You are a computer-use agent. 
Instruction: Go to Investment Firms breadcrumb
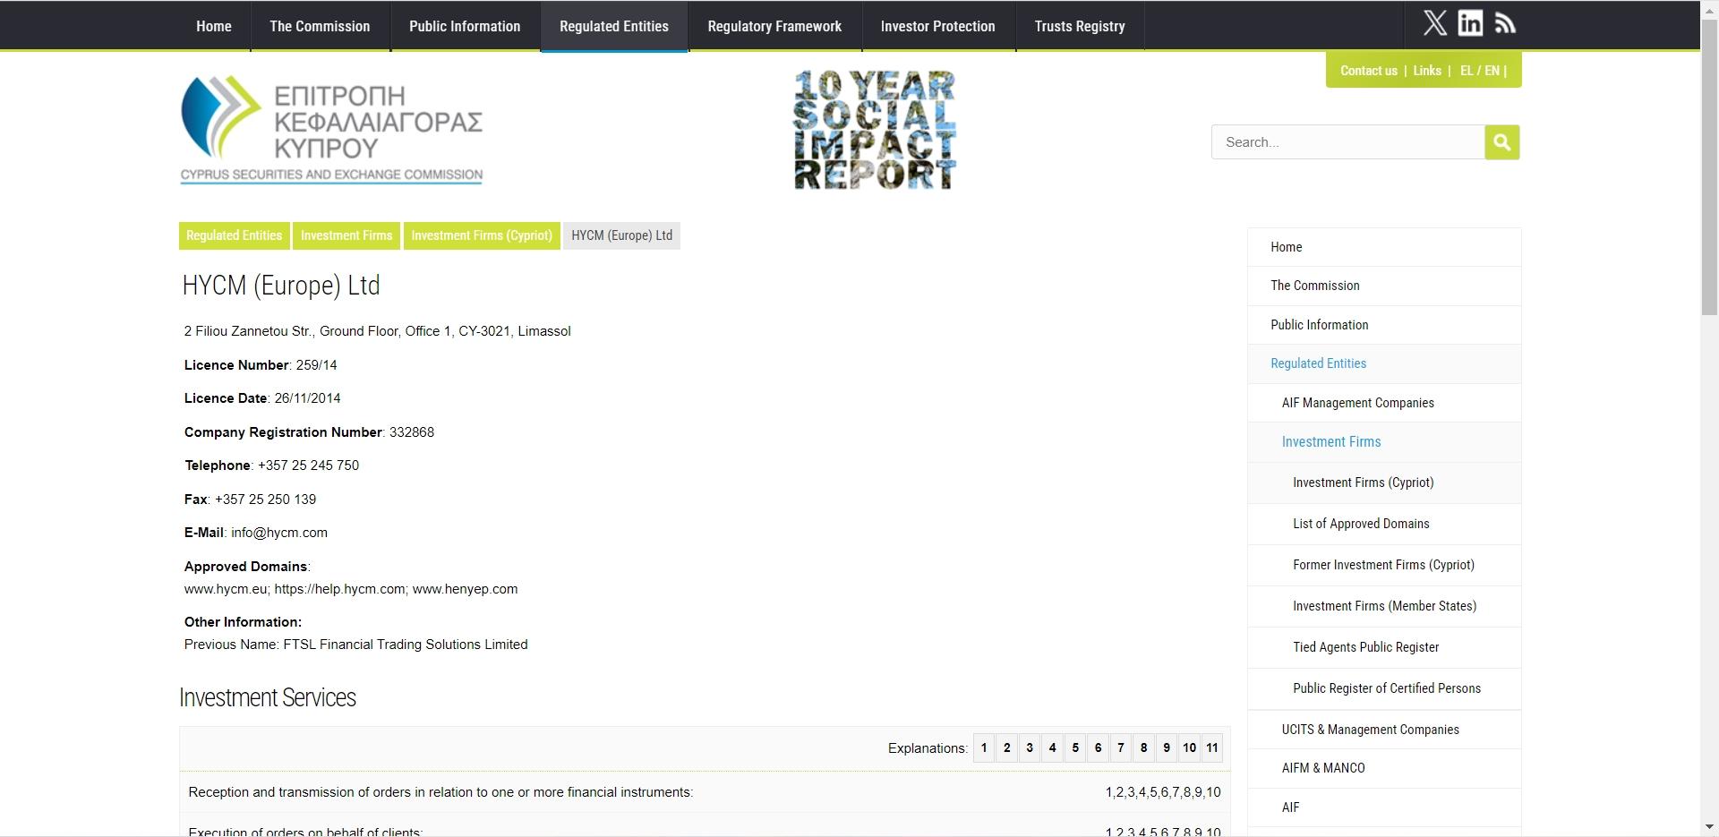pyautogui.click(x=346, y=235)
